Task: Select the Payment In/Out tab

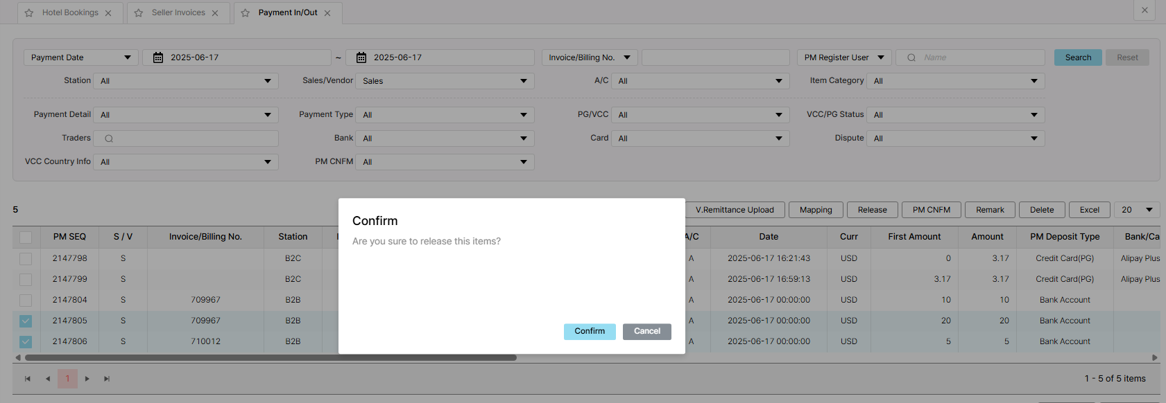Action: 288,12
